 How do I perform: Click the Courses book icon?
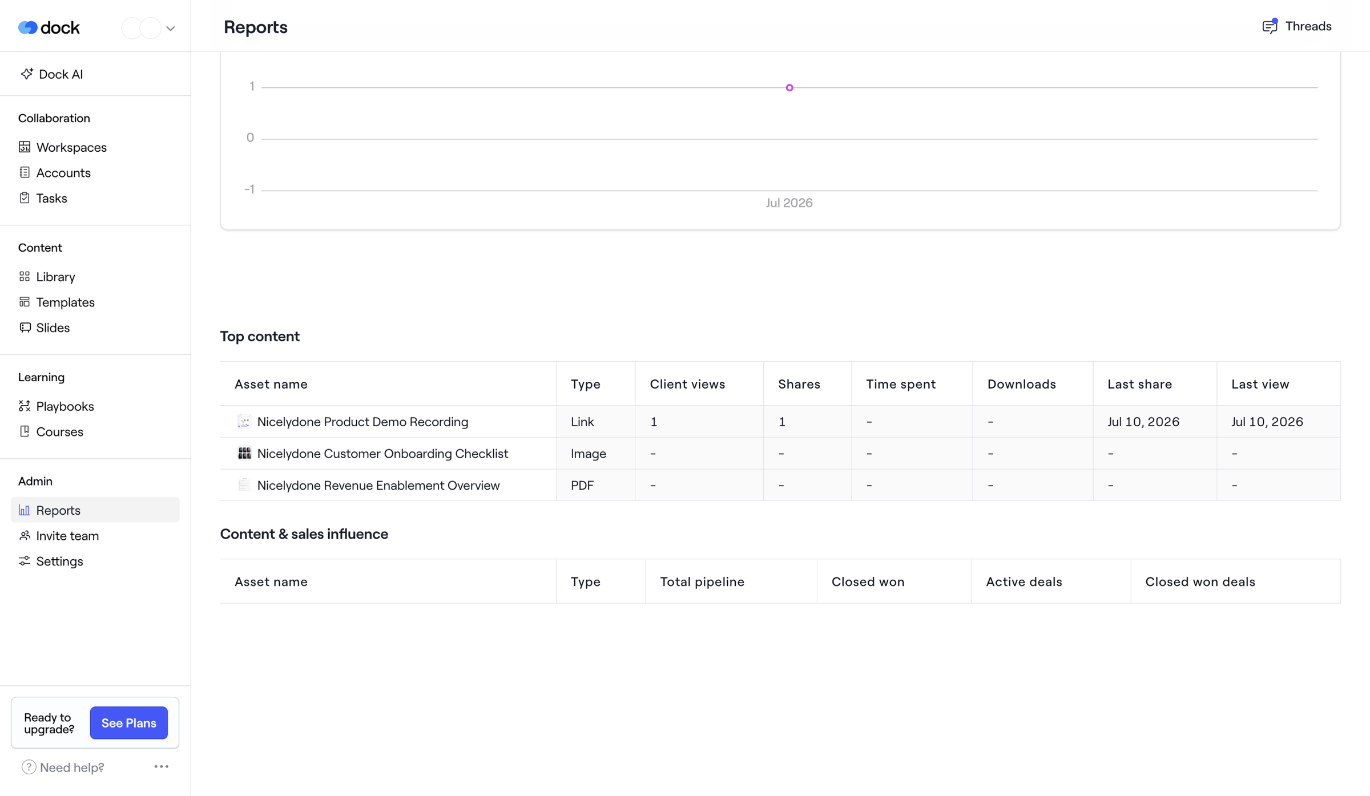tap(25, 431)
